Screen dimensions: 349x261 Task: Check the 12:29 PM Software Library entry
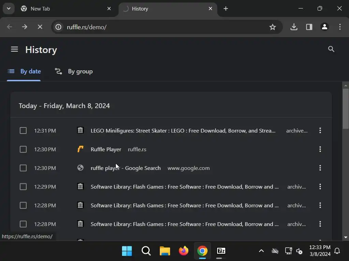coord(23,187)
